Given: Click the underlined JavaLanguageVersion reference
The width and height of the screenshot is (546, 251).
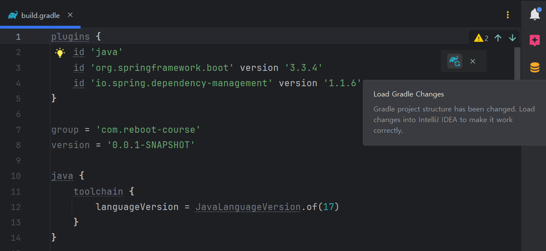Looking at the screenshot, I should 248,207.
